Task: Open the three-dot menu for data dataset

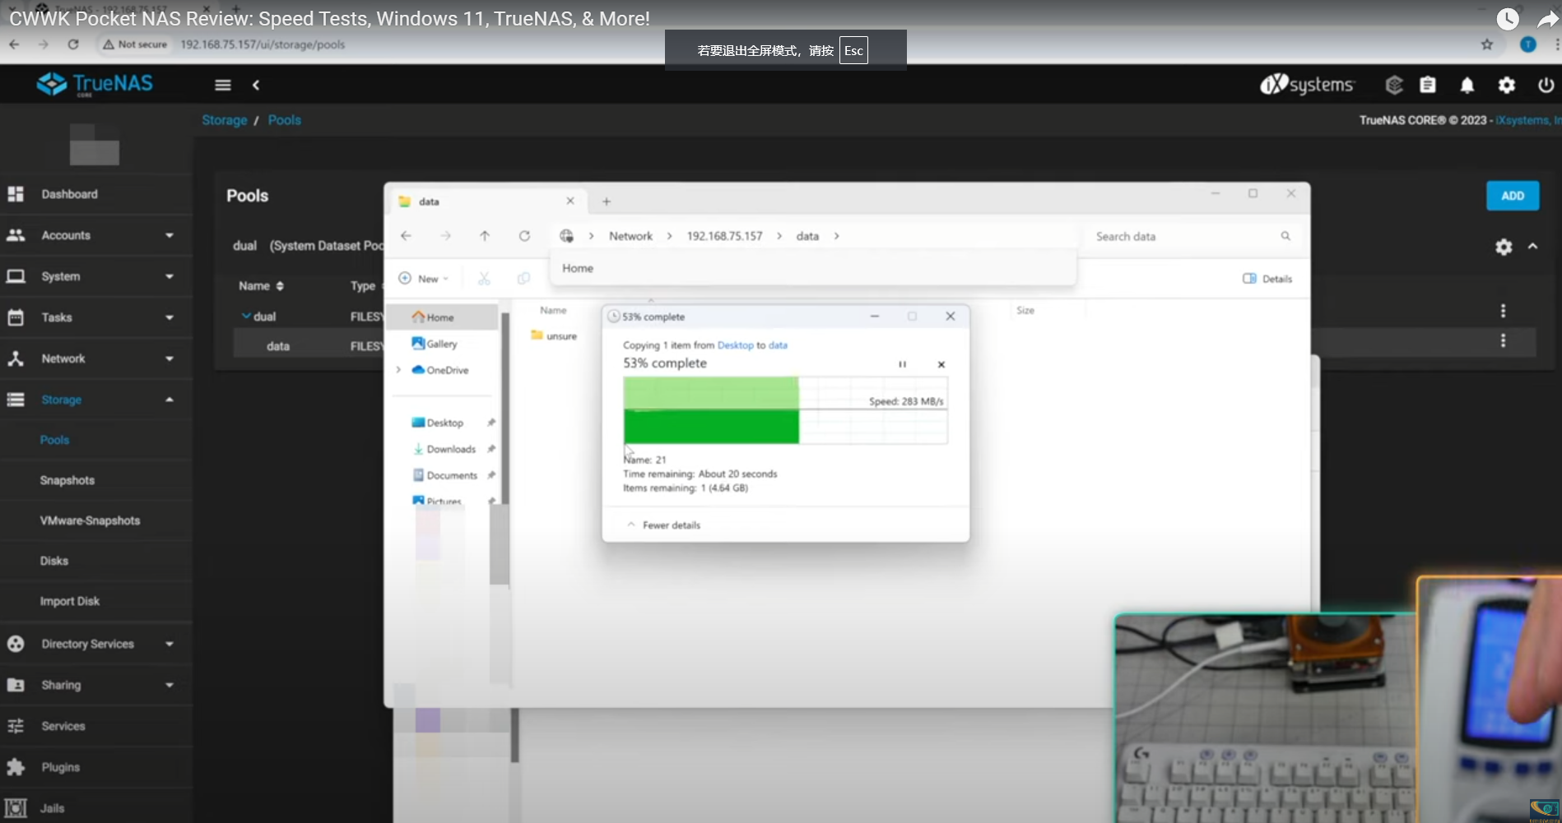Action: coord(1503,340)
